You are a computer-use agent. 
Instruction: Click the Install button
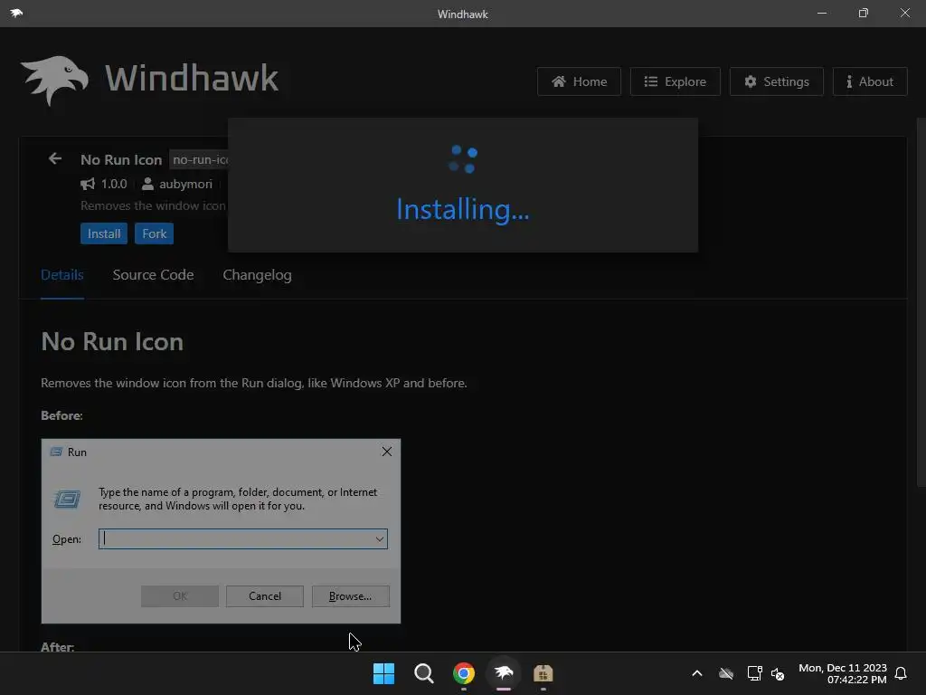pos(104,233)
